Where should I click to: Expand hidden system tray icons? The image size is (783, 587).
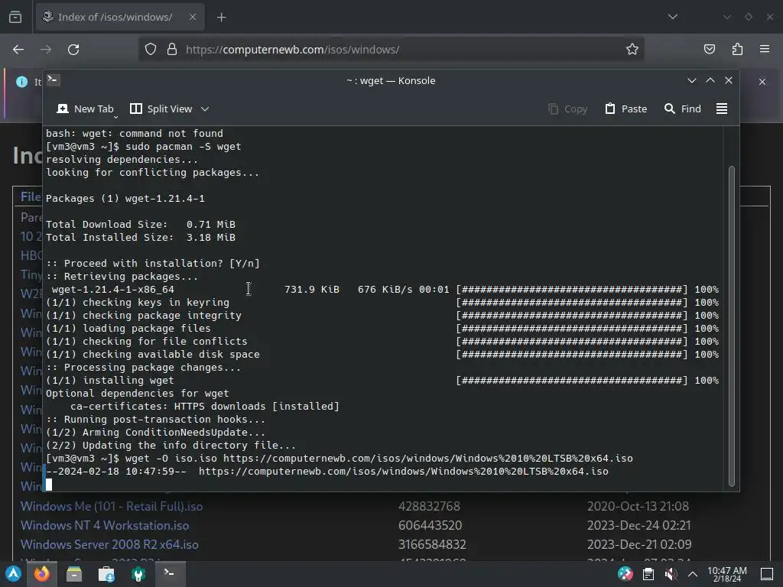pyautogui.click(x=693, y=574)
